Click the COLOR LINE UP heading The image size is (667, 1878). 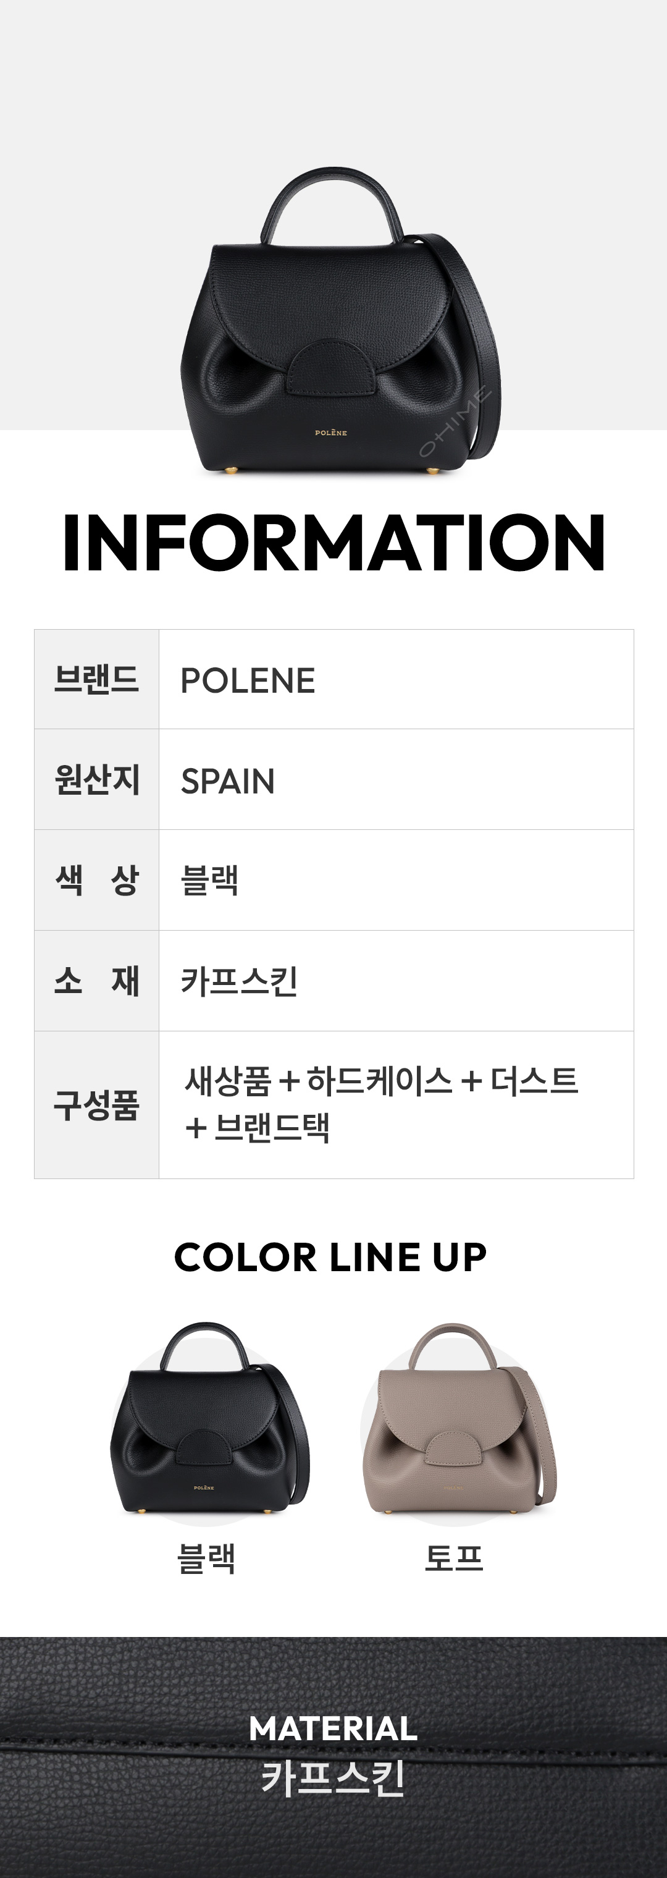pyautogui.click(x=330, y=1258)
